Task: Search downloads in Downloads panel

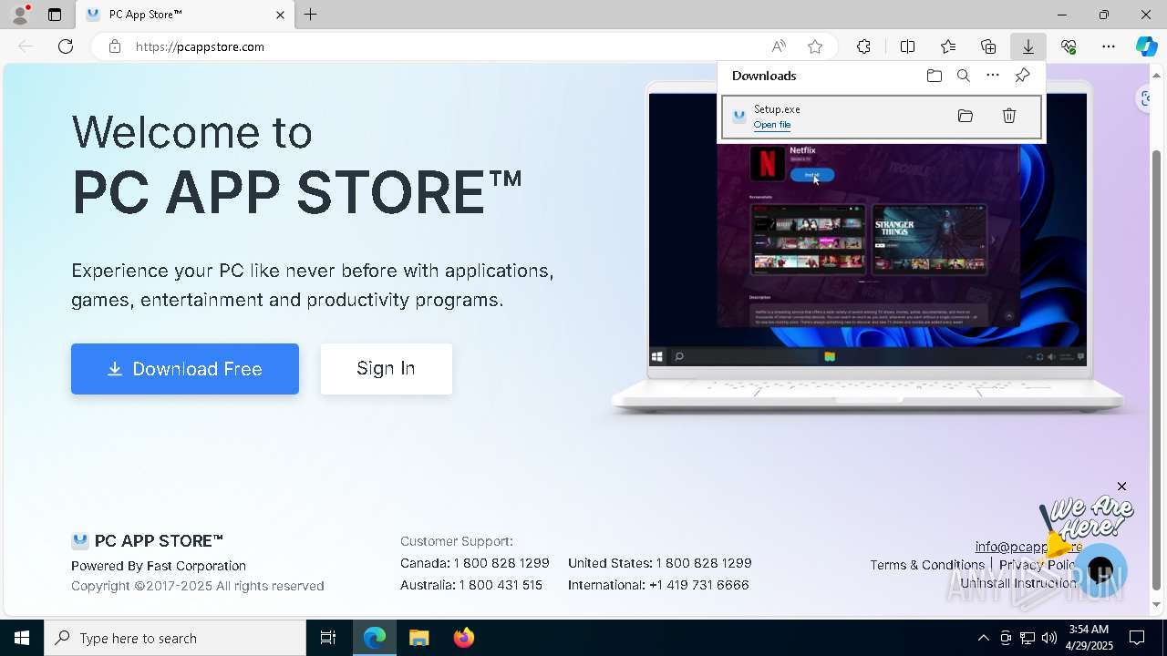Action: click(963, 76)
